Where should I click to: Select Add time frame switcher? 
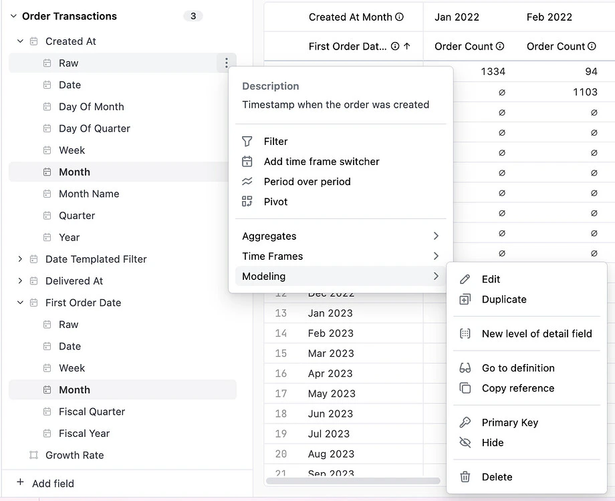pyautogui.click(x=340, y=162)
